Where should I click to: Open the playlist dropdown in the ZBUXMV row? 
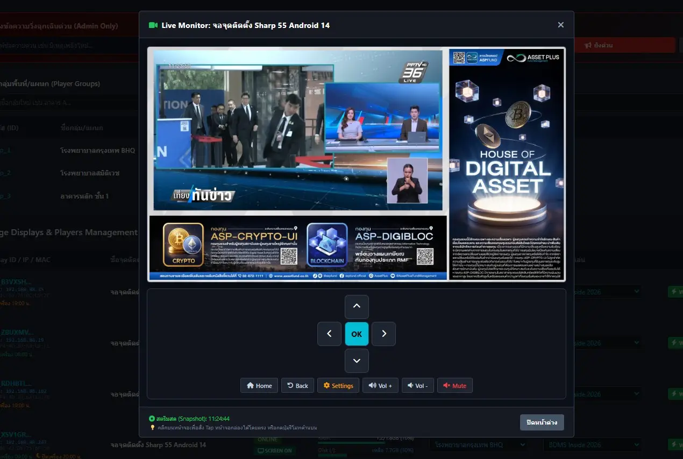coord(608,343)
